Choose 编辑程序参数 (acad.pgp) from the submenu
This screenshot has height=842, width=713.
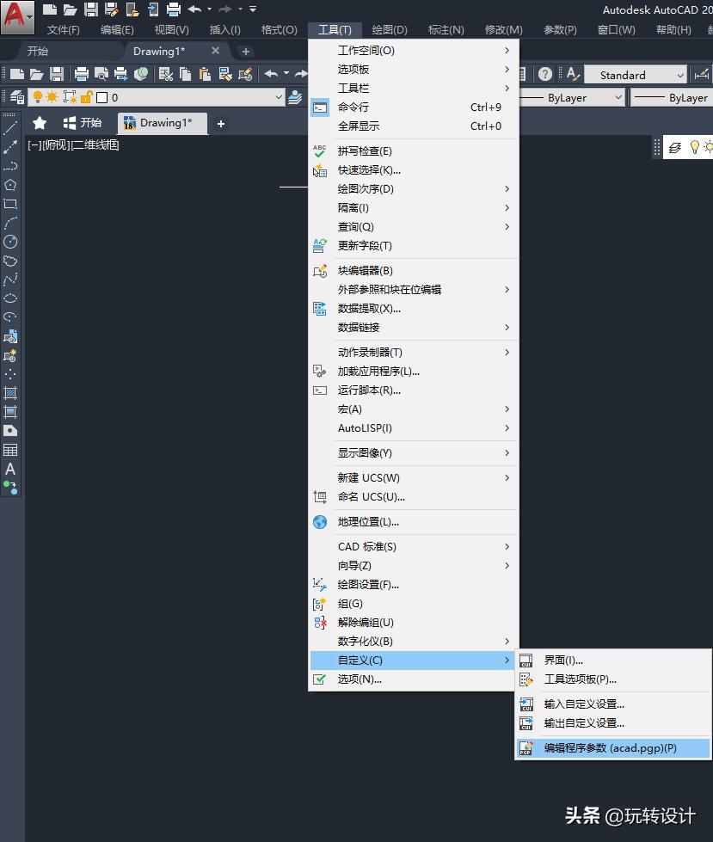[611, 747]
